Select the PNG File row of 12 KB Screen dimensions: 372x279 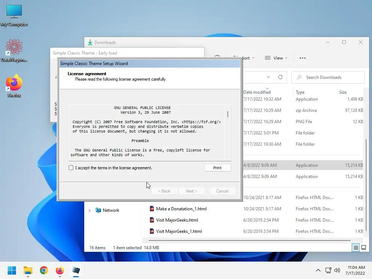tap(303, 121)
